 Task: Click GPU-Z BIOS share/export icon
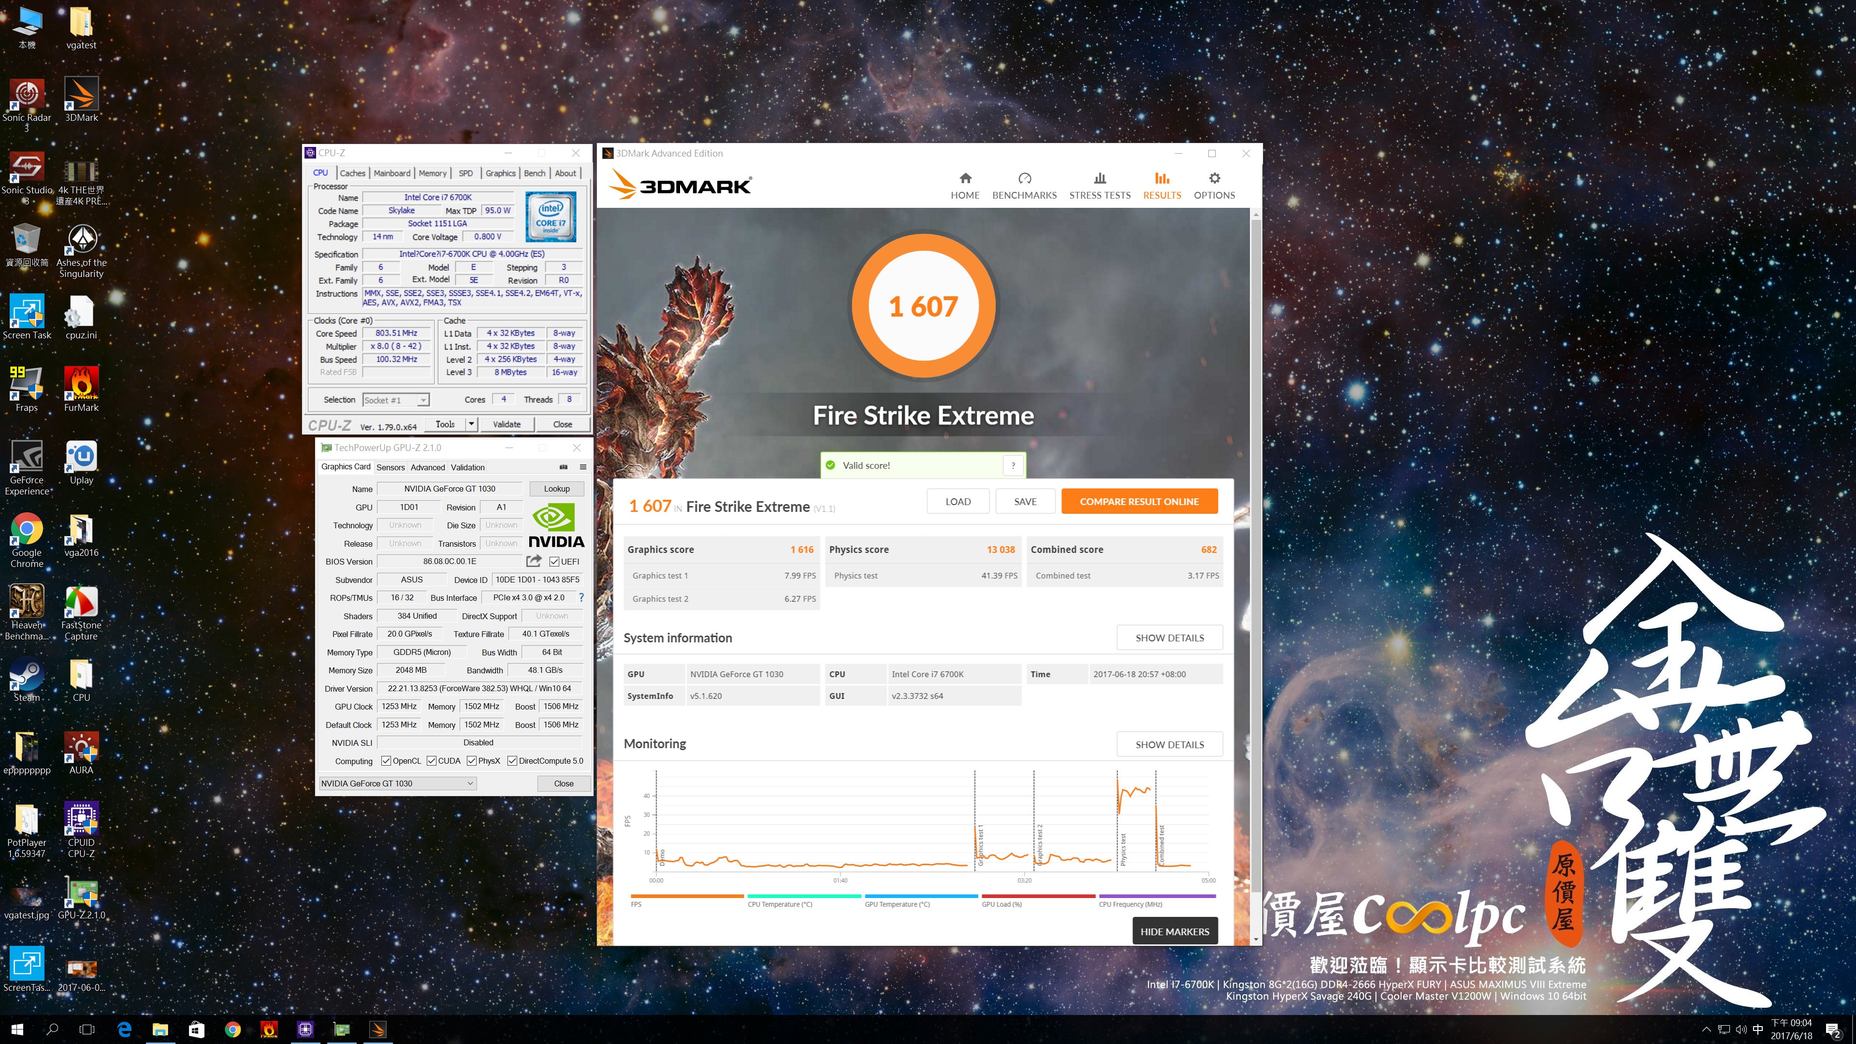tap(534, 561)
